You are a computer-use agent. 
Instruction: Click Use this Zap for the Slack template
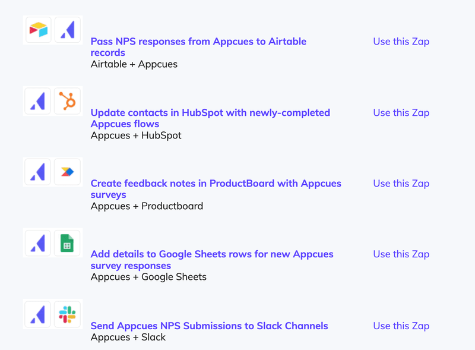tap(401, 326)
